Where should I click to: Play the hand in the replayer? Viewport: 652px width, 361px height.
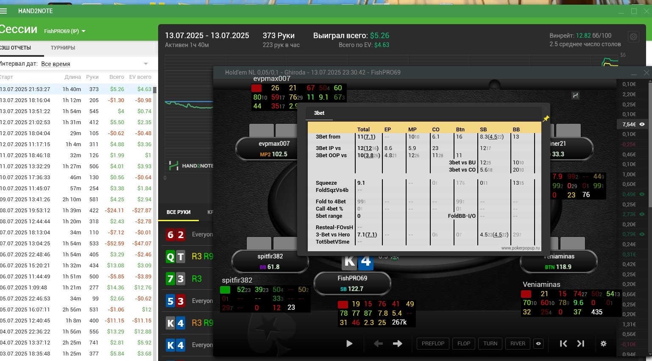click(x=349, y=344)
